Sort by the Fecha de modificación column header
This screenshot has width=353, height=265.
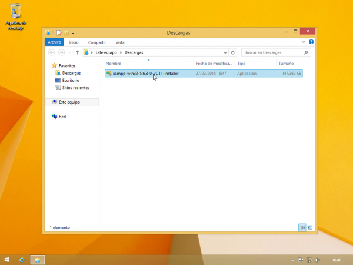214,64
